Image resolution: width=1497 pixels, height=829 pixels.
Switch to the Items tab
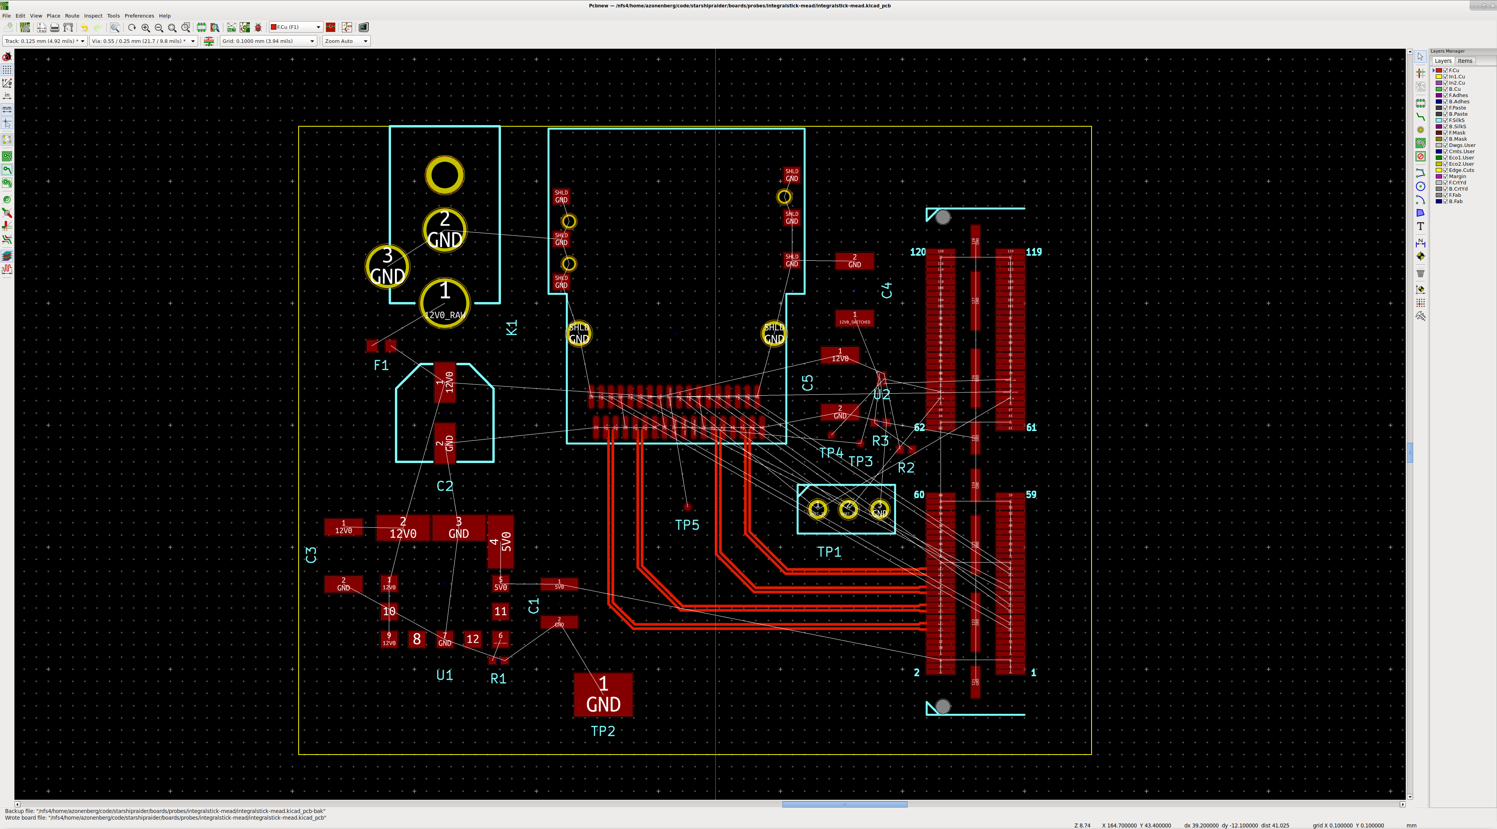(x=1465, y=60)
